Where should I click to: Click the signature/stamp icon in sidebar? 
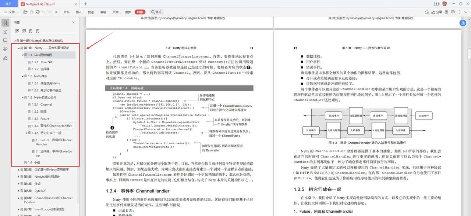(x=5, y=58)
